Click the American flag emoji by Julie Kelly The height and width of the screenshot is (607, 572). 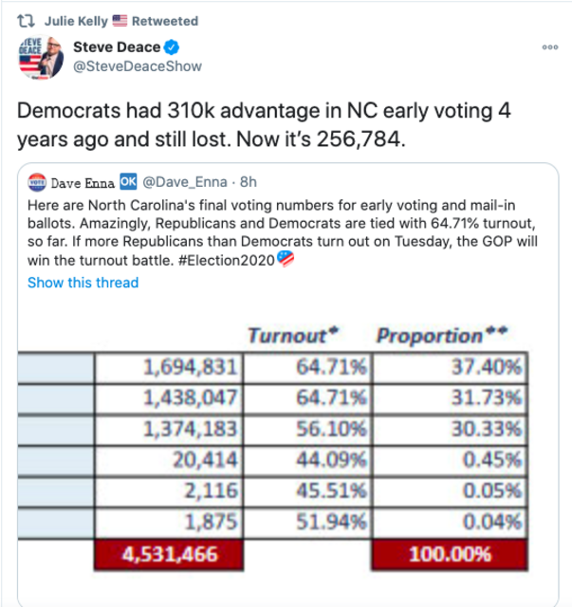click(120, 21)
